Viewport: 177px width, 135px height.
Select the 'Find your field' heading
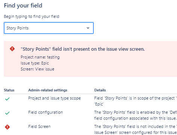23,6
